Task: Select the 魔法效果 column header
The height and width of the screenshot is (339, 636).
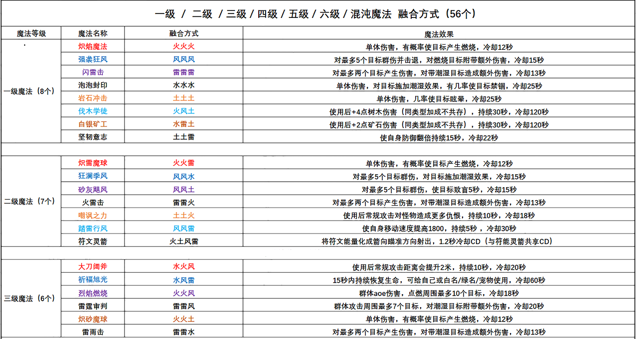Action: pyautogui.click(x=439, y=34)
